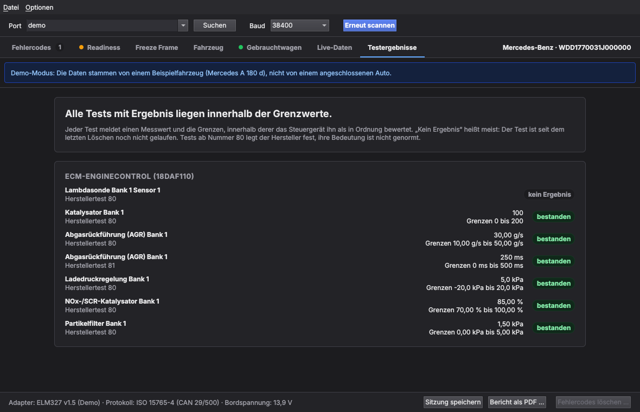
Task: Select the Lambdasonde Bank 1 Sensor 1 row
Action: (319, 195)
